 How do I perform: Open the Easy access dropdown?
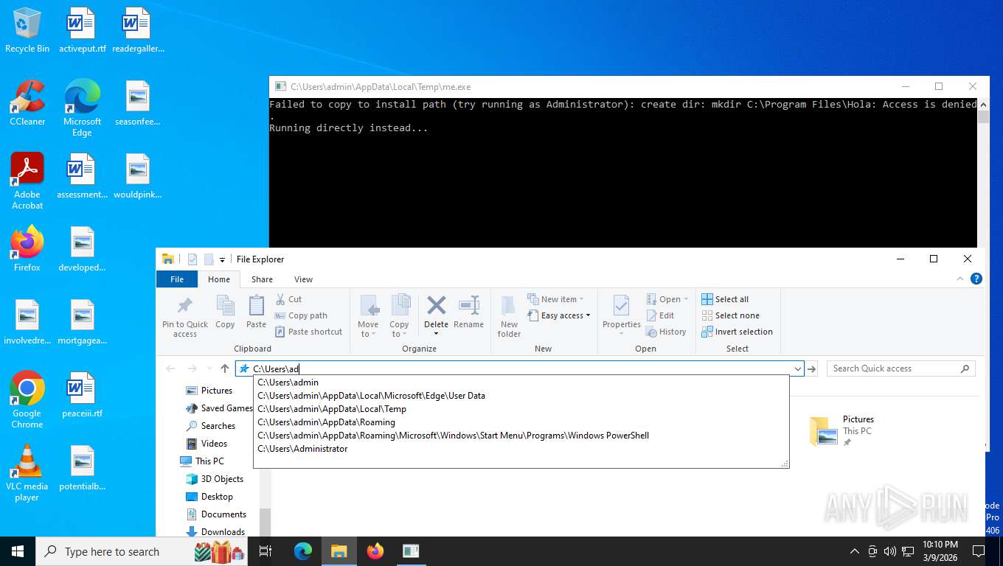pyautogui.click(x=560, y=315)
